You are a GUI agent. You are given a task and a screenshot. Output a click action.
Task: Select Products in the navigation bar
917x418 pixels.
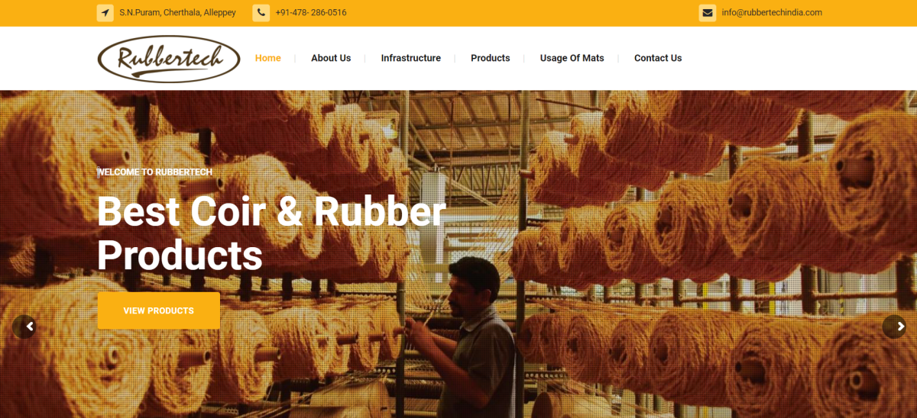491,58
